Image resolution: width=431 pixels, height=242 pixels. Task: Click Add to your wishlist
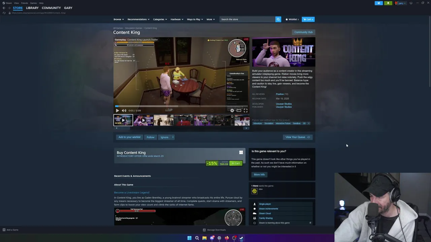pyautogui.click(x=129, y=137)
